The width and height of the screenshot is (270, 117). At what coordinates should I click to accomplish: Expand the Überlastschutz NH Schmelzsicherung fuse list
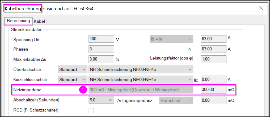tap(141, 70)
